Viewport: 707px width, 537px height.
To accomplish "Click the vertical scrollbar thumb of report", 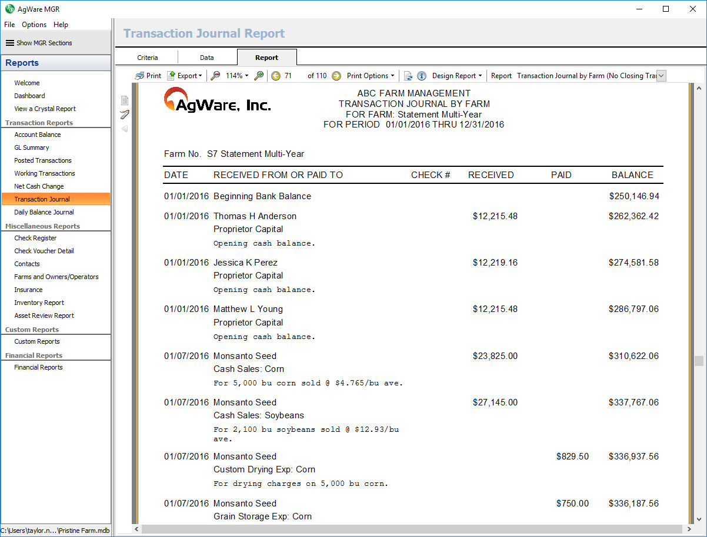I will [x=699, y=361].
